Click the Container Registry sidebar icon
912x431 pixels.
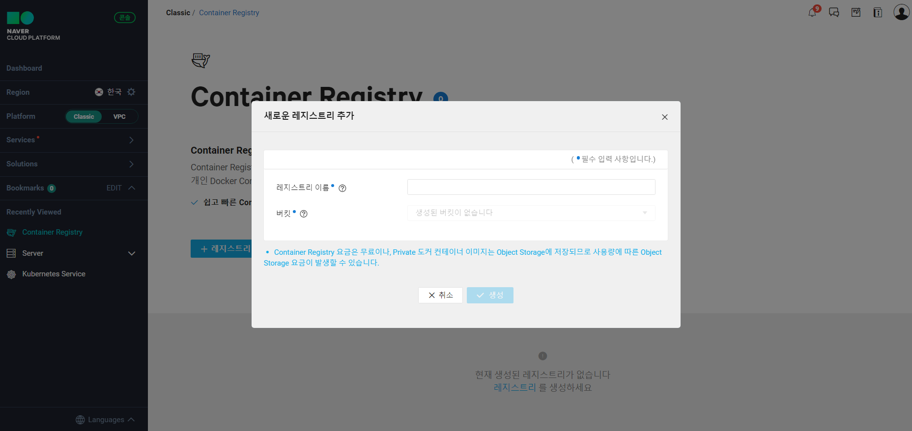[11, 233]
